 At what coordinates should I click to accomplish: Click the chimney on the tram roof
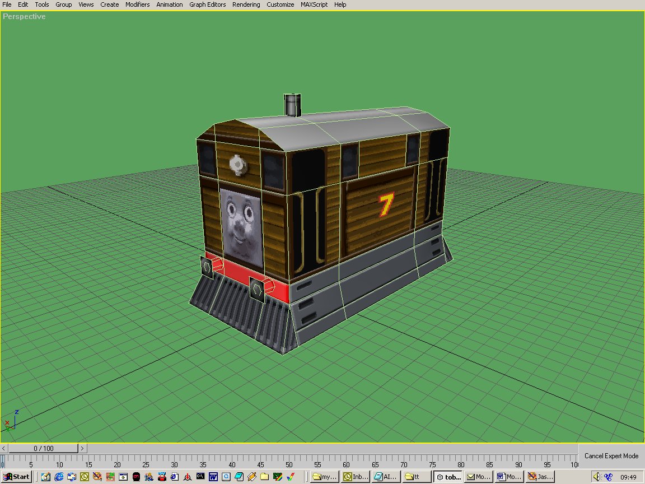point(292,105)
